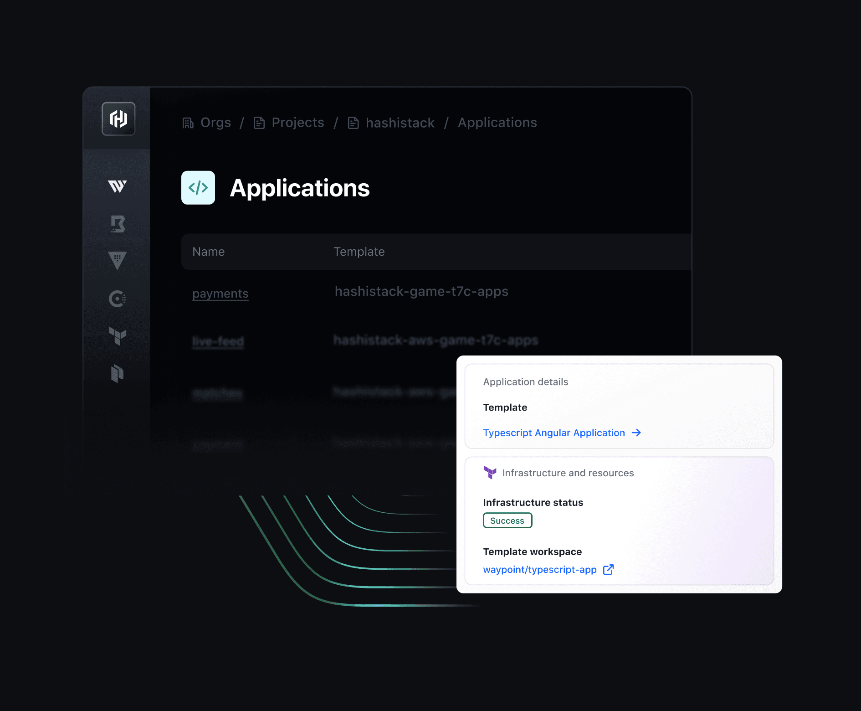The image size is (861, 711).
Task: Open waypoint/typescript-app workspace link
Action: tap(539, 570)
